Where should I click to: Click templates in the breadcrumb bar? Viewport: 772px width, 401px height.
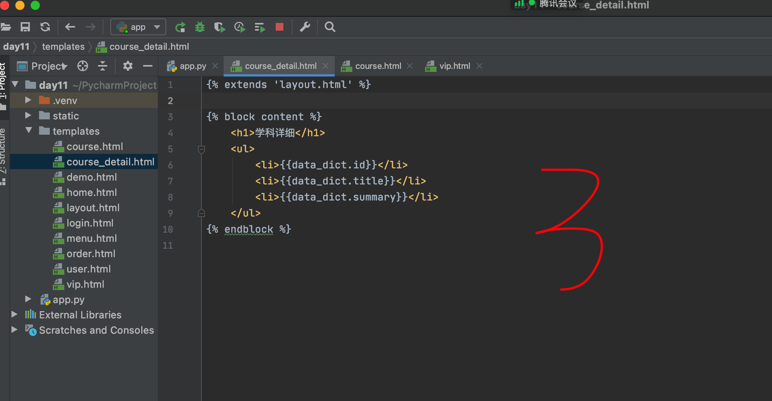coord(63,47)
